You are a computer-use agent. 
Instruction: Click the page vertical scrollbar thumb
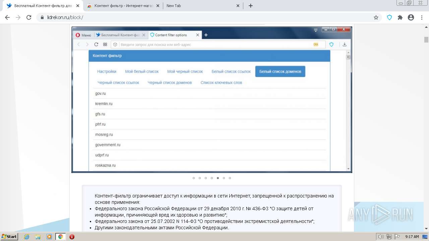[x=426, y=39]
